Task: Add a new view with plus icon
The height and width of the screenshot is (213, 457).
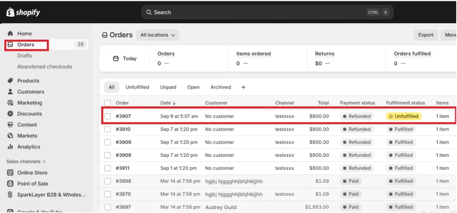Action: (x=243, y=87)
